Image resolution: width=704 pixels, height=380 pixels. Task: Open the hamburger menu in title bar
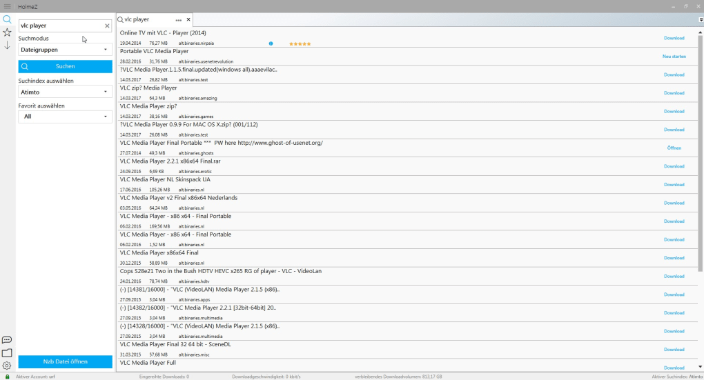pos(7,6)
